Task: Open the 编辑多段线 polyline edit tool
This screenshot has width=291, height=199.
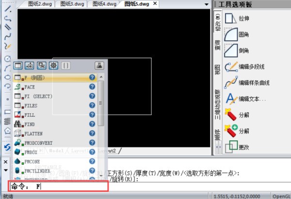Action: tap(231, 66)
